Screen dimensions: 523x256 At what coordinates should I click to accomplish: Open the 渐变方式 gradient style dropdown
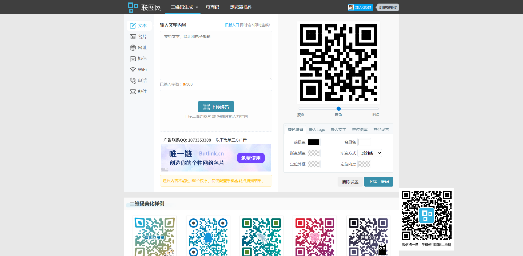pos(369,153)
